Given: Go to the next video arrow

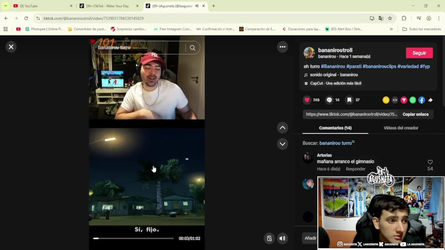Looking at the screenshot, I should pos(283,144).
